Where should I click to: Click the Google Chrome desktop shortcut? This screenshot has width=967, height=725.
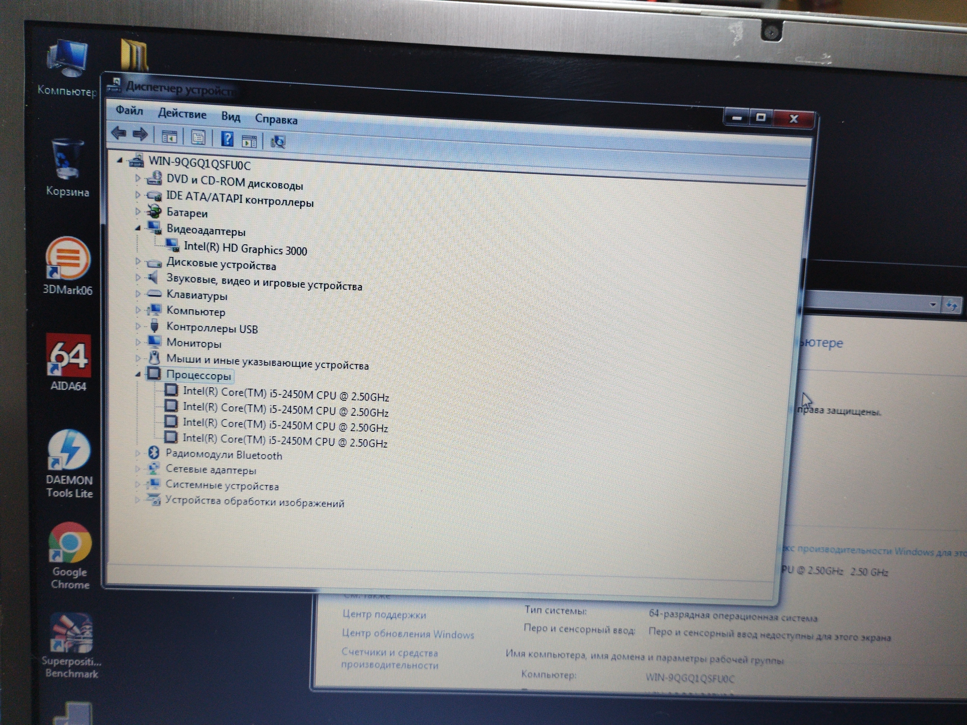[x=70, y=556]
